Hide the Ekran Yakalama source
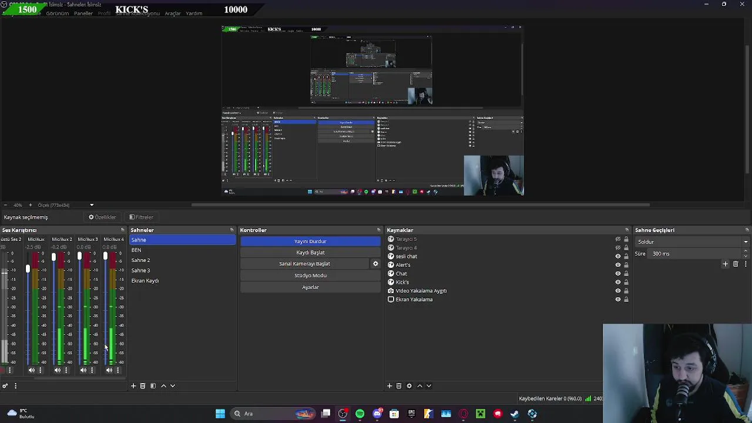This screenshot has height=423, width=752. coord(617,300)
